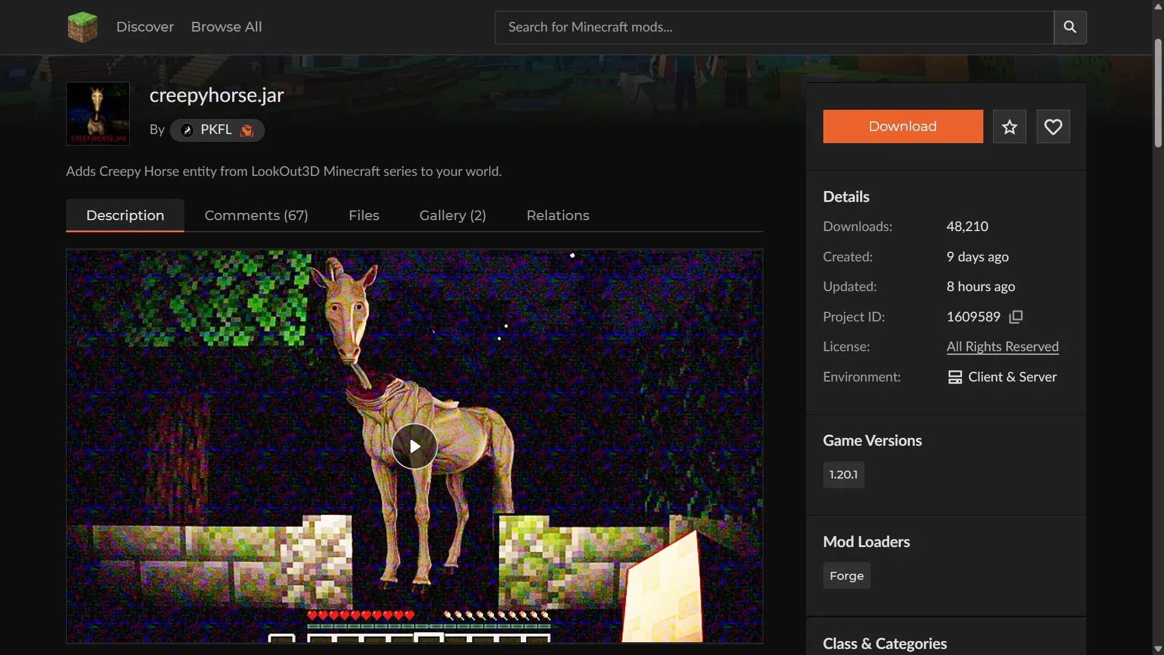Open the Client & Server environment icon
Image resolution: width=1164 pixels, height=655 pixels.
pyautogui.click(x=955, y=377)
